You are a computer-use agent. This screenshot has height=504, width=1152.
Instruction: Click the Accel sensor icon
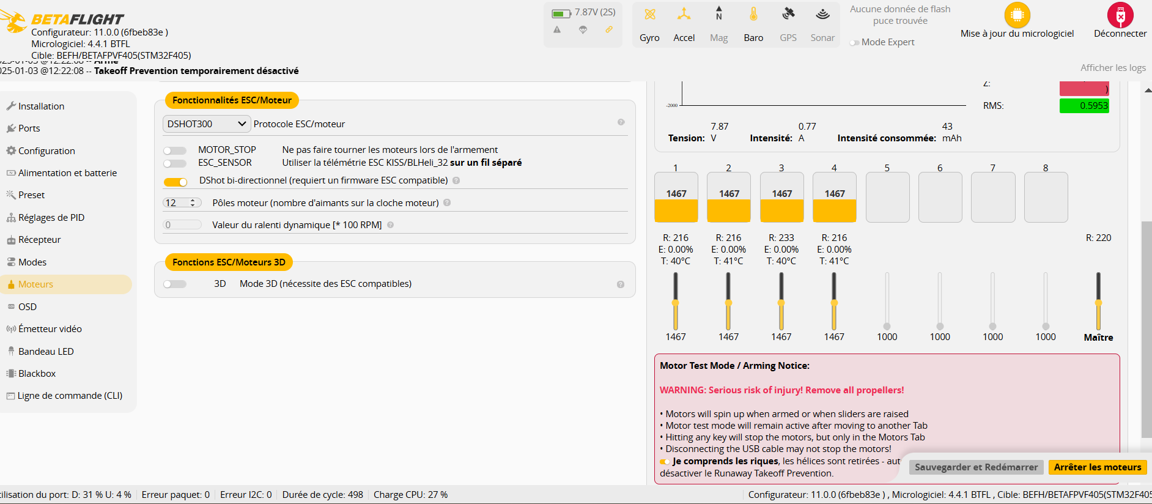(684, 15)
